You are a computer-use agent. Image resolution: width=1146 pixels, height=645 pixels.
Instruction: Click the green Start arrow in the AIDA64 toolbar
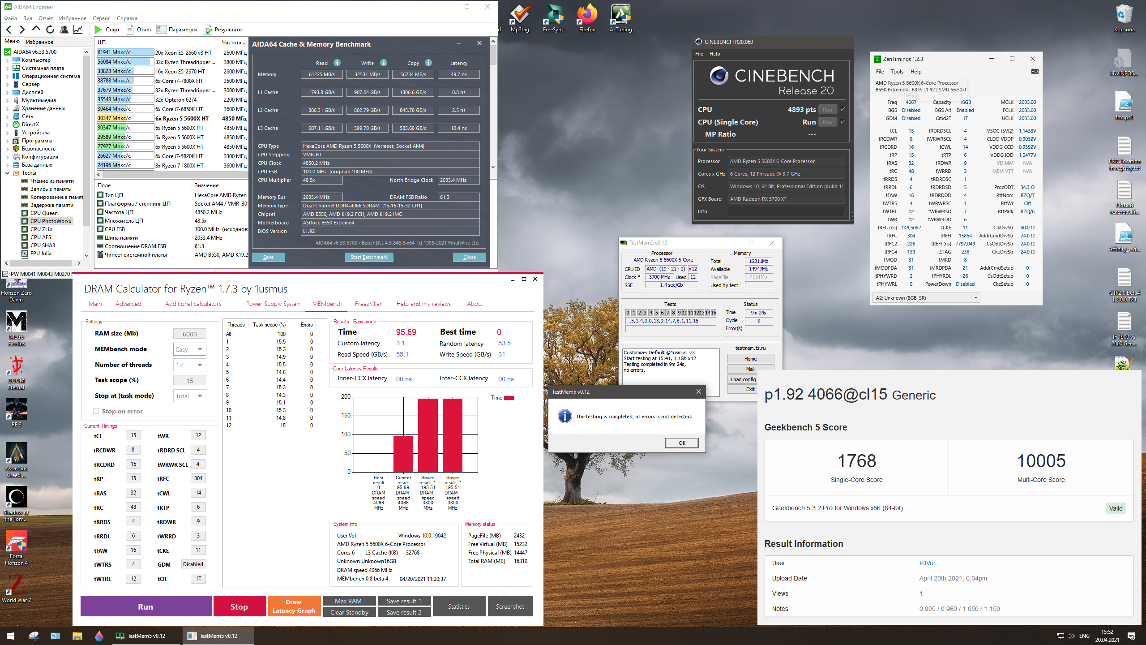pyautogui.click(x=98, y=30)
